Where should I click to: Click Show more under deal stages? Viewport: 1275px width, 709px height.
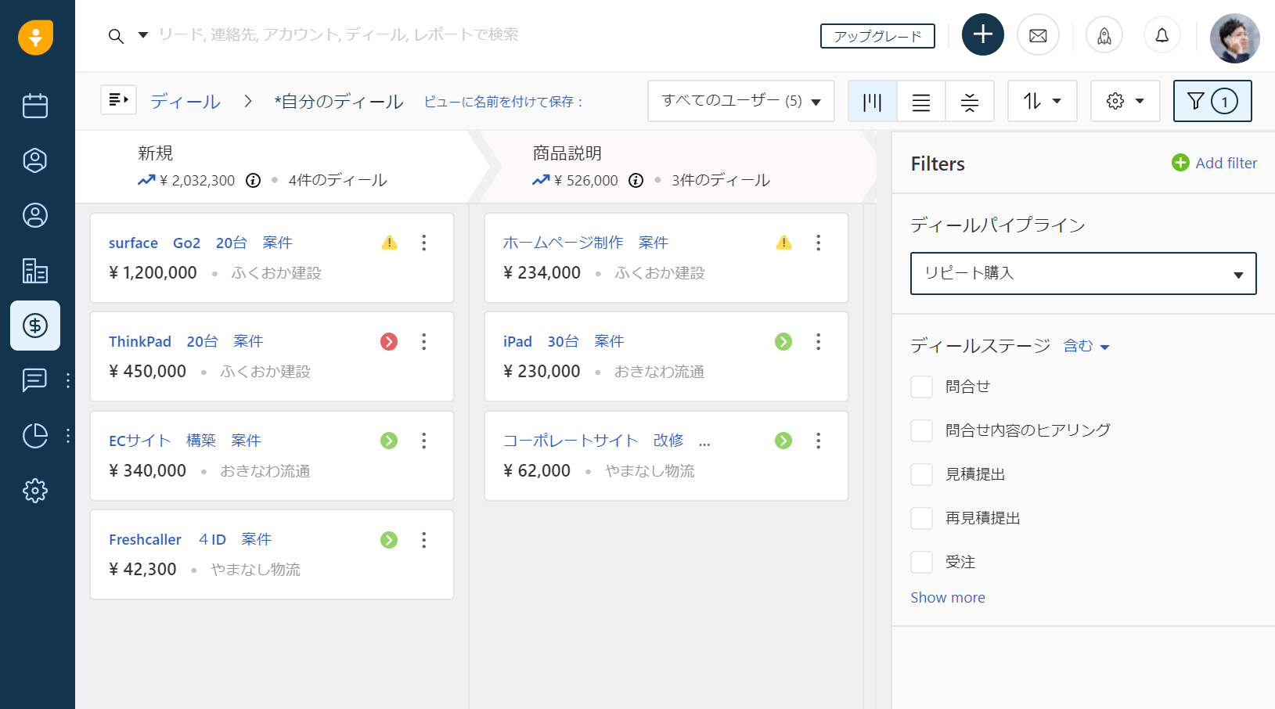point(947,597)
